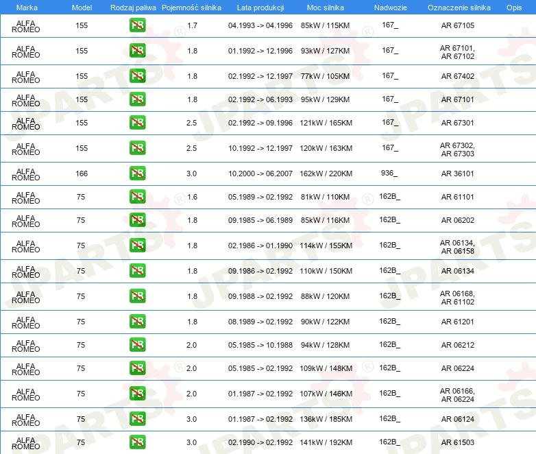Click engine codes AR 06166, AR 06224

coord(457,395)
